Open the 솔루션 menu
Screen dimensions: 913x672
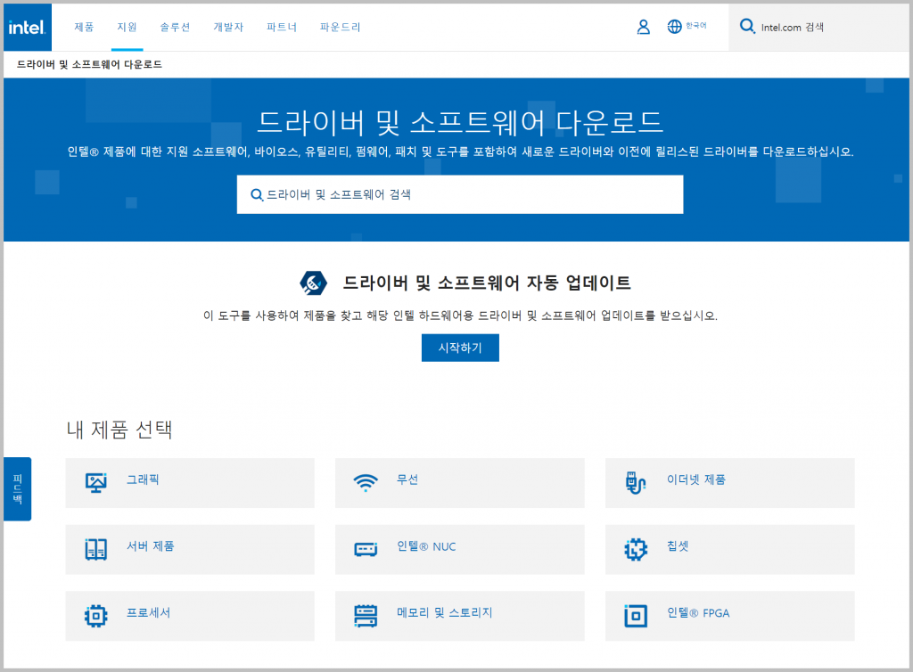[x=176, y=27]
